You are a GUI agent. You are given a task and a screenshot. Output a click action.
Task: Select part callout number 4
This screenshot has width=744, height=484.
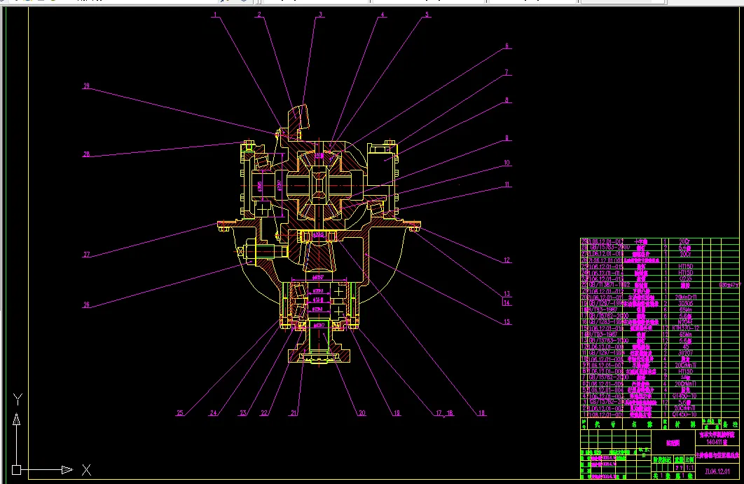tap(383, 15)
